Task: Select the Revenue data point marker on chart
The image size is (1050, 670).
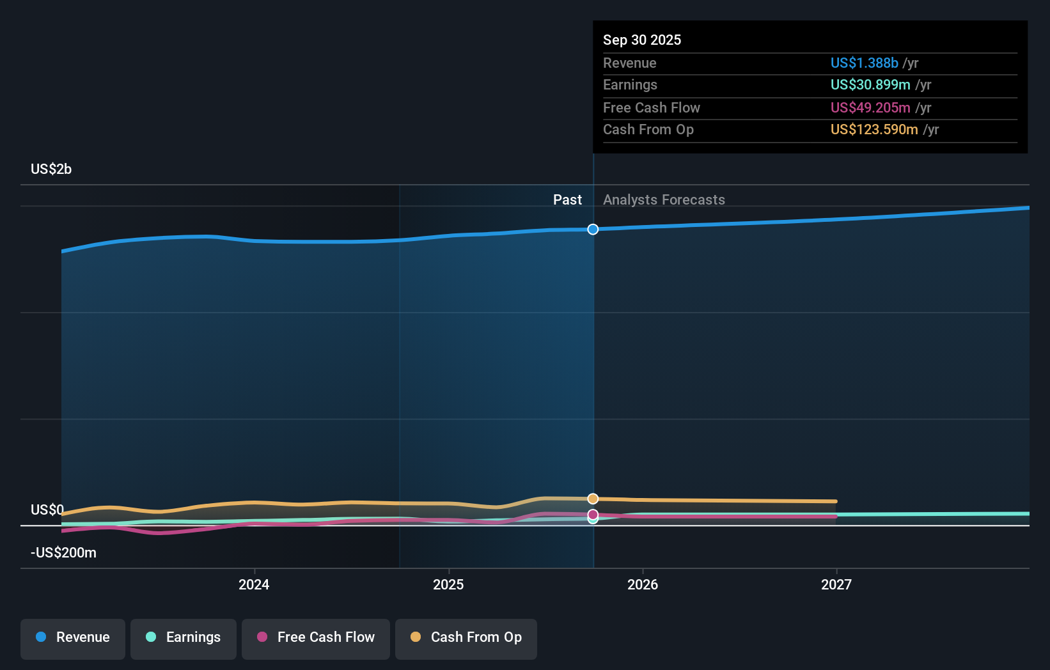Action: (x=593, y=229)
